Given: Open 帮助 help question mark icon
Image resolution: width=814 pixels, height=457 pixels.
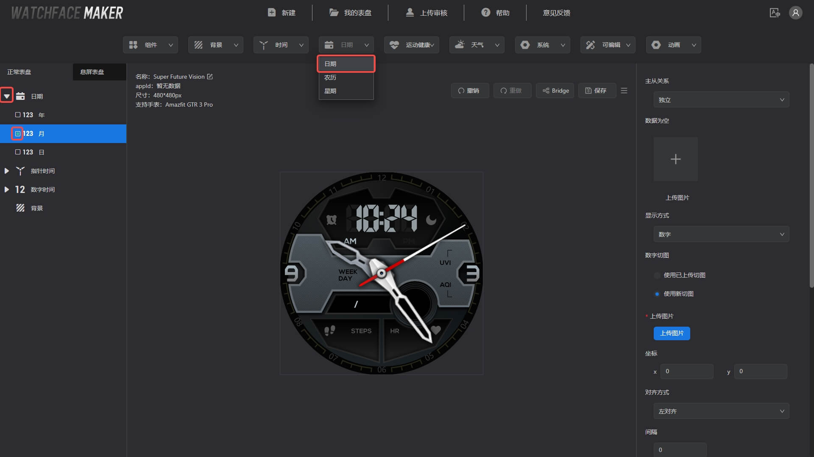Looking at the screenshot, I should coord(485,13).
